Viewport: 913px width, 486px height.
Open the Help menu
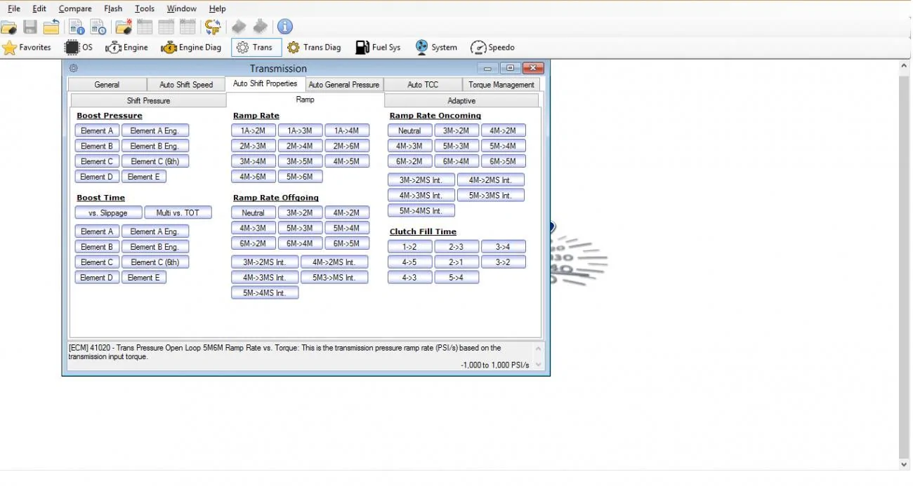[x=218, y=8]
